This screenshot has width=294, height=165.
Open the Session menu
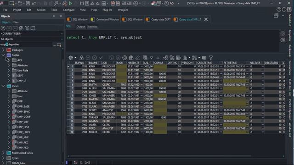pyautogui.click(x=41, y=10)
